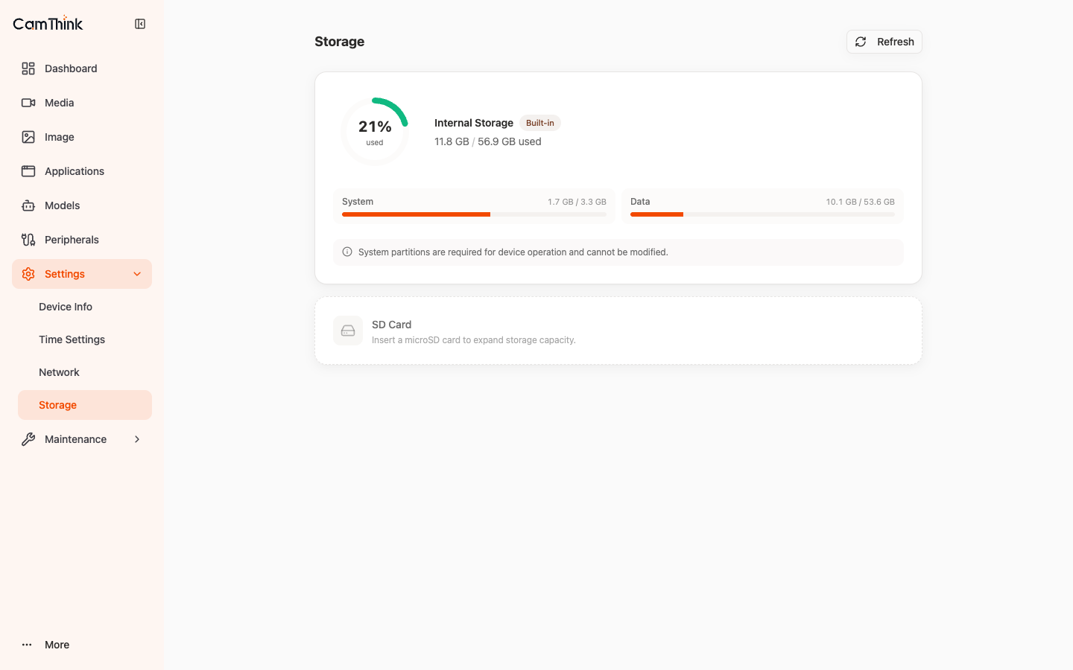Refresh the storage information
The image size is (1073, 670).
[884, 42]
